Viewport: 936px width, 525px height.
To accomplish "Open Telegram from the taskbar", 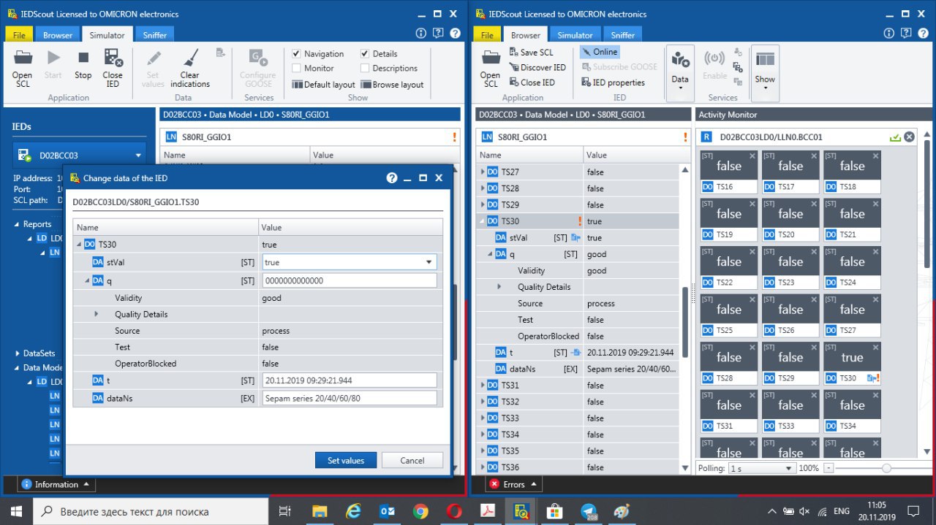I will tap(589, 511).
